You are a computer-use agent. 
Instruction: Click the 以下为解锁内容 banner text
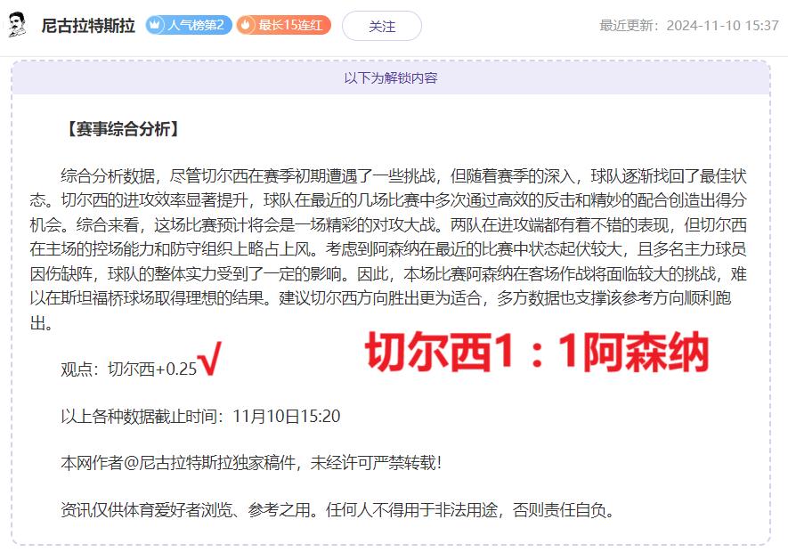(391, 78)
